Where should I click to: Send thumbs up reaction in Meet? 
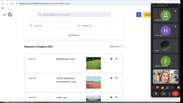tap(162, 88)
